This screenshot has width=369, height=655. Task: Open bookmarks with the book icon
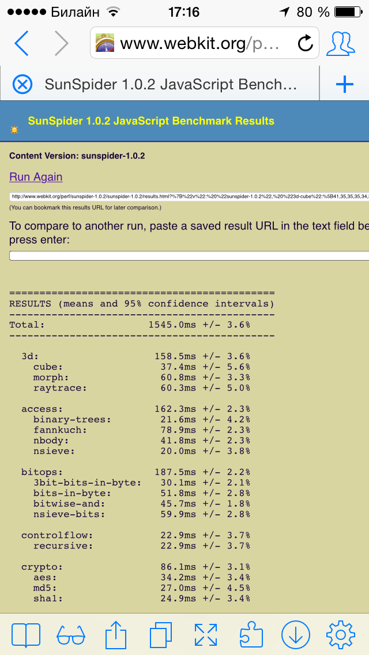26,635
